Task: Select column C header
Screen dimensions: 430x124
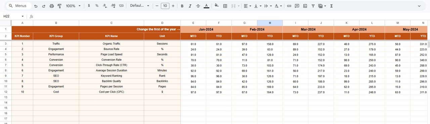Action: [112, 23]
